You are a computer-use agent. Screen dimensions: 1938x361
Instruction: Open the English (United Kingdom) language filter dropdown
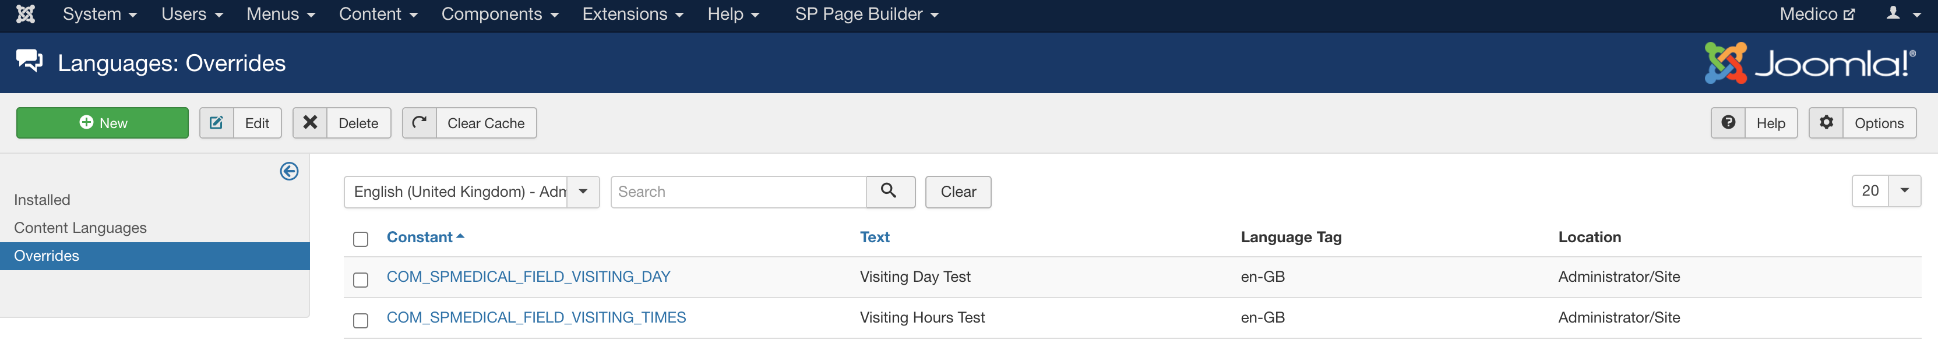click(x=582, y=192)
